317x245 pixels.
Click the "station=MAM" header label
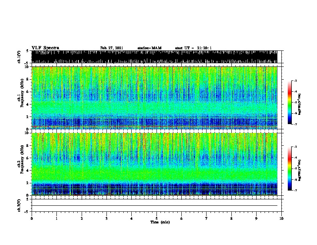[149, 48]
